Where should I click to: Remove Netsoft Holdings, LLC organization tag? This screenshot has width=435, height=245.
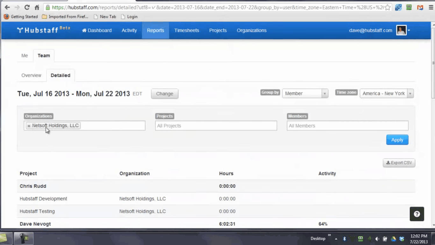29,126
